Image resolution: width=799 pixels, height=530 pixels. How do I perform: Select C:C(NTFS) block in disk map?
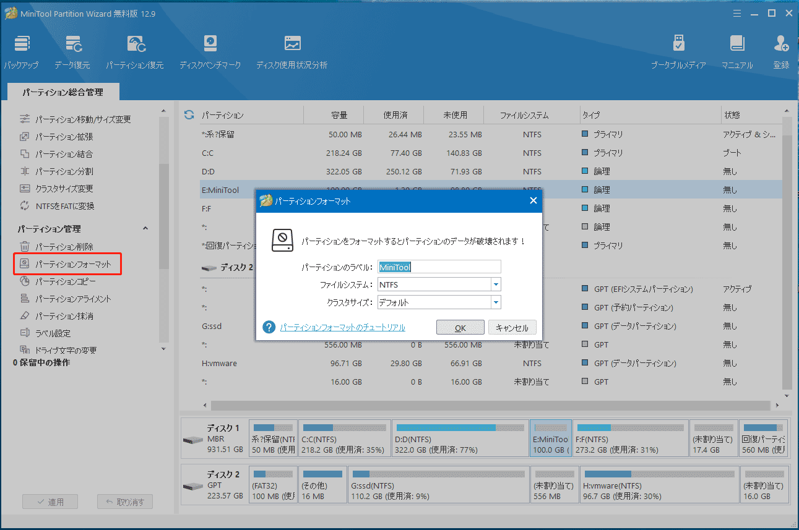point(344,439)
